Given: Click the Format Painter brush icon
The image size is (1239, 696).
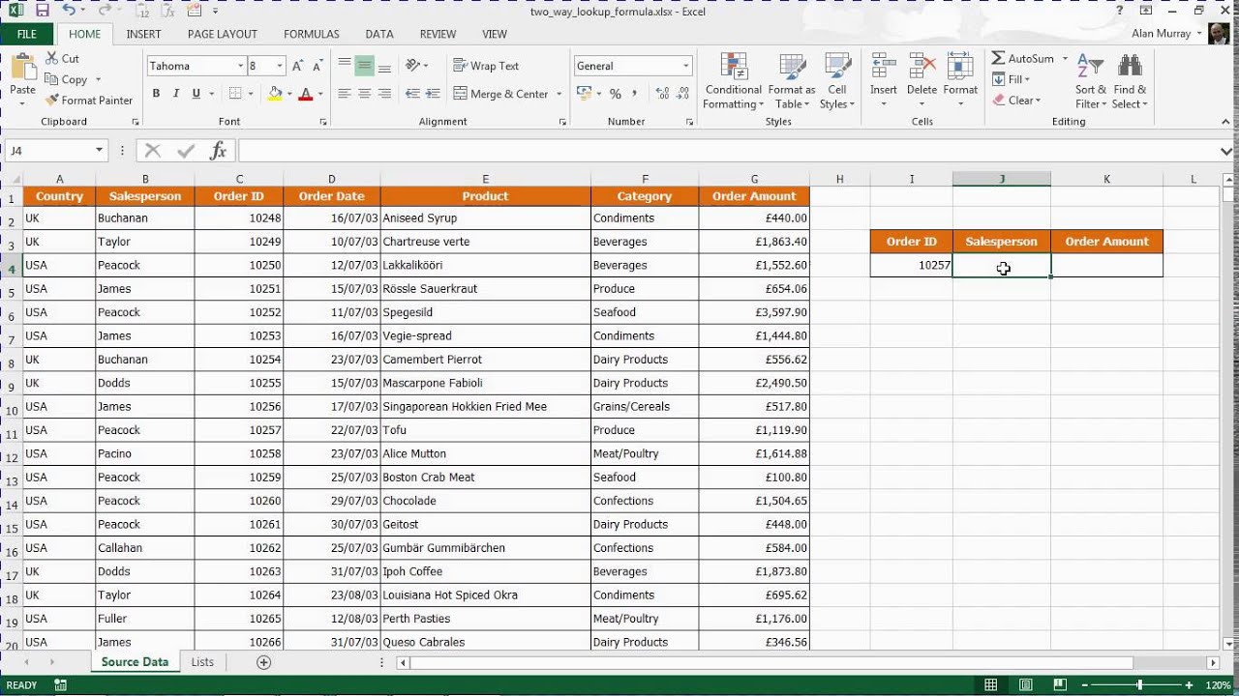Looking at the screenshot, I should point(52,101).
